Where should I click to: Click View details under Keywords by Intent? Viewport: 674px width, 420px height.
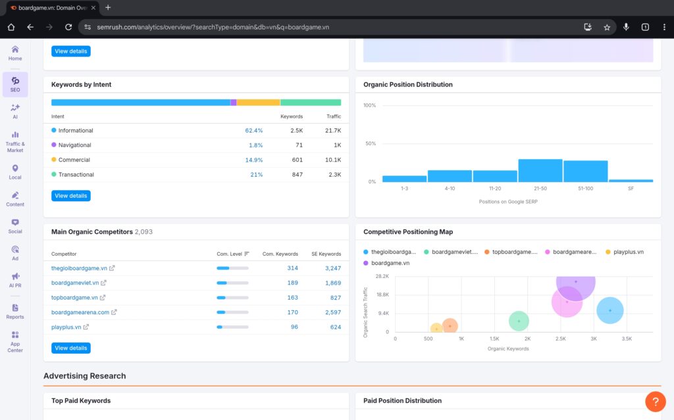coord(70,195)
